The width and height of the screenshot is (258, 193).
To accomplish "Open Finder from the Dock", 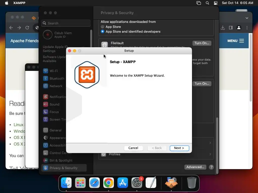I will (x=66, y=182).
